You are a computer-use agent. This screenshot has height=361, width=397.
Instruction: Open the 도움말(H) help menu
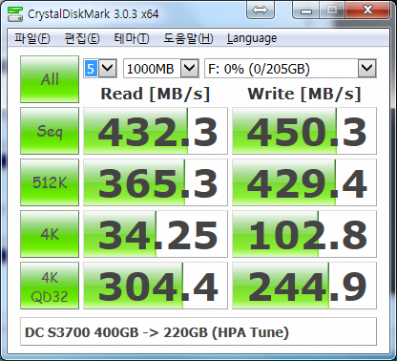point(188,38)
